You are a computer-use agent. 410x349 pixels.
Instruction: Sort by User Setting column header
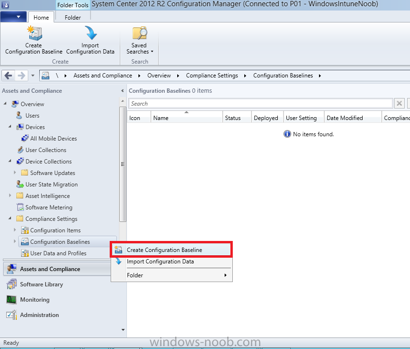click(304, 118)
